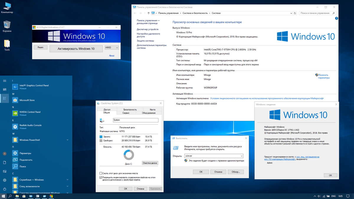Expand Windows PowerShell folder in Start menu

point(68,140)
